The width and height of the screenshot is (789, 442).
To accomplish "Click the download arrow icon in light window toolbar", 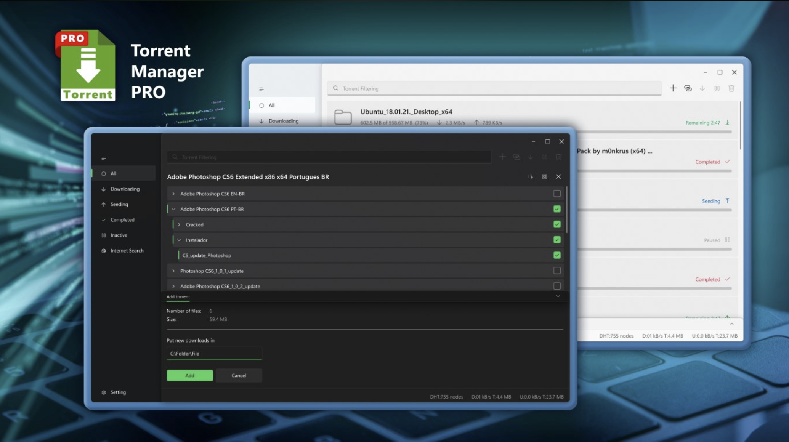I will coord(702,88).
